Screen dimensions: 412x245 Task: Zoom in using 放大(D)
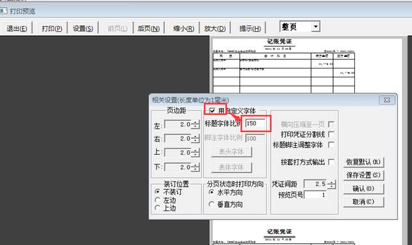pyautogui.click(x=215, y=28)
